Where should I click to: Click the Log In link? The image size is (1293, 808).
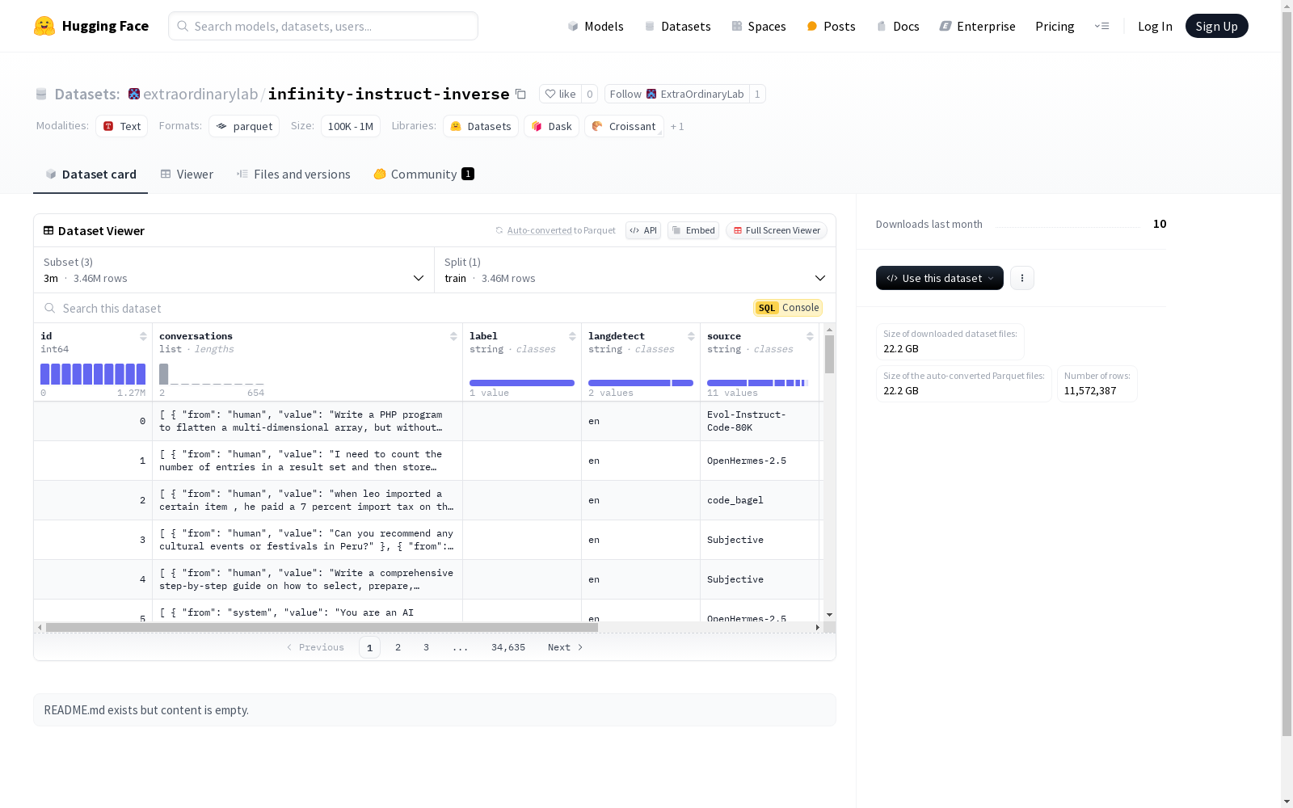click(1155, 26)
